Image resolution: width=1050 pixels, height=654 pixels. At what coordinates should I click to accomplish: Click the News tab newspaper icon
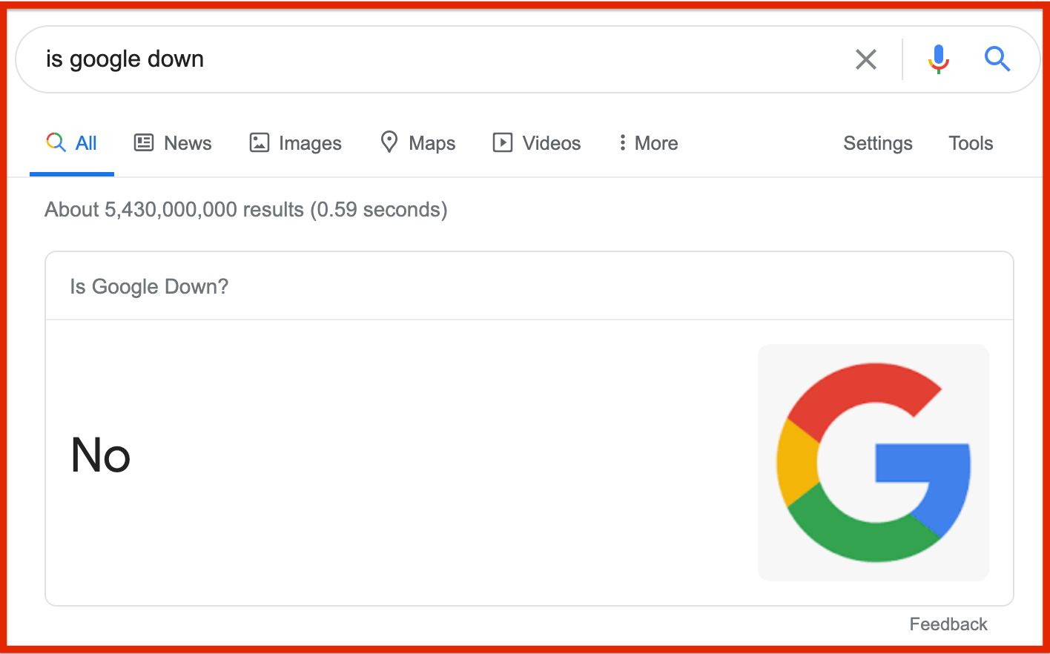coord(143,142)
